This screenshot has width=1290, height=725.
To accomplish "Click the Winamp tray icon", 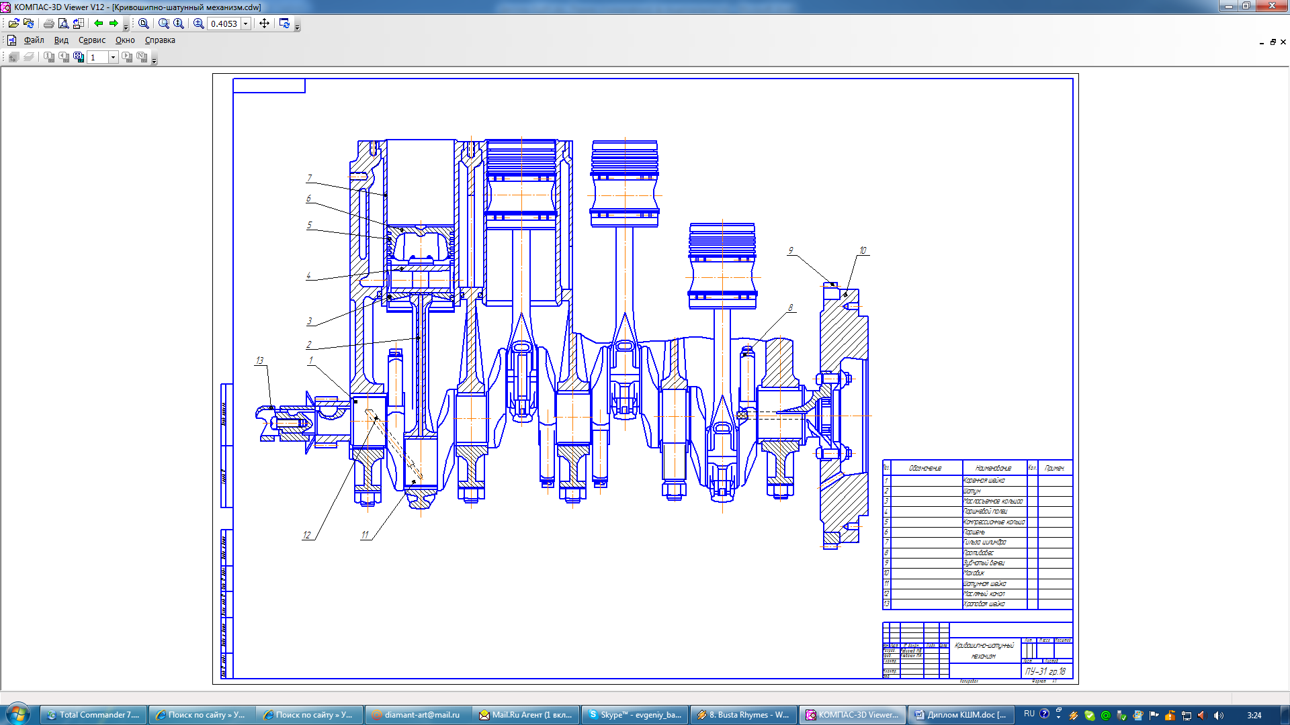I will [x=1074, y=716].
